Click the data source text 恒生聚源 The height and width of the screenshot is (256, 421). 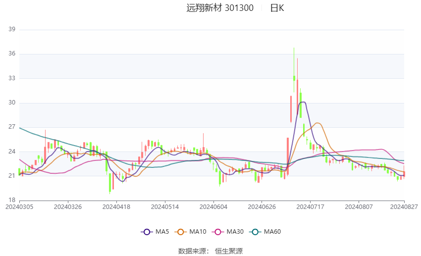click(x=229, y=251)
